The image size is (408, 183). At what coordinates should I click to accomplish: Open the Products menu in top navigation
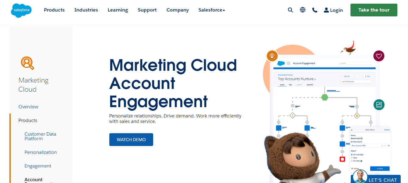click(54, 10)
